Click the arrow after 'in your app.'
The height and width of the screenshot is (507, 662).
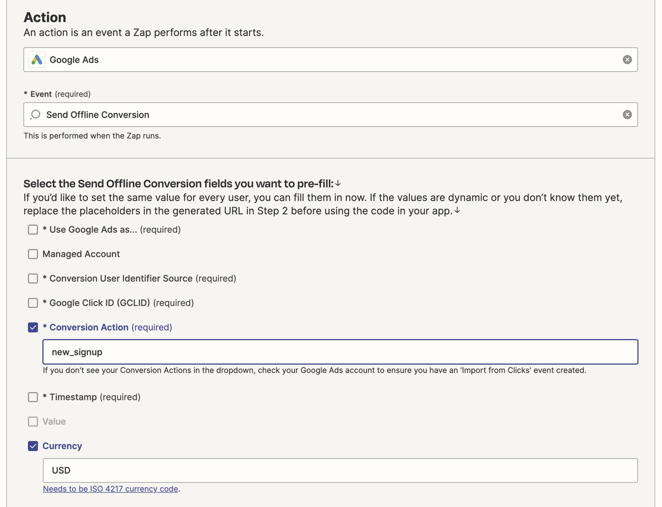(457, 210)
